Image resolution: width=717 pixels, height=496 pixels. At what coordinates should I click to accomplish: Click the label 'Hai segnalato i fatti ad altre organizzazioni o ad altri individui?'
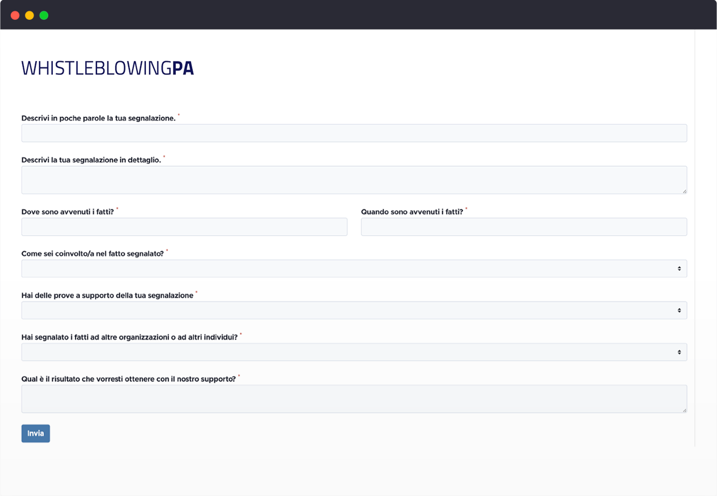click(129, 337)
